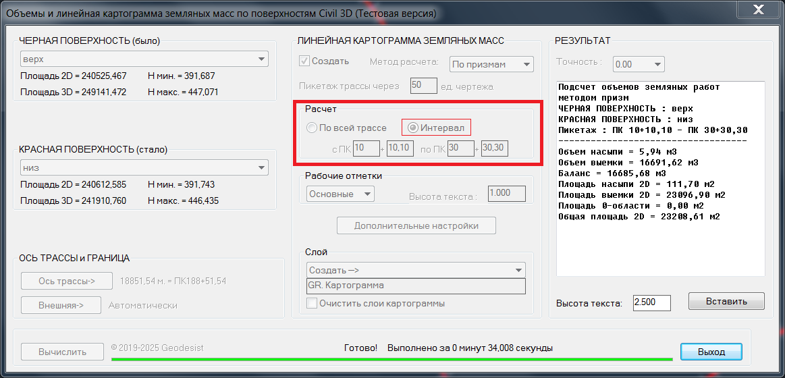Open the КРАСНАЯ ПОВЕРХНОСТЬ surface dropdown

tap(144, 167)
